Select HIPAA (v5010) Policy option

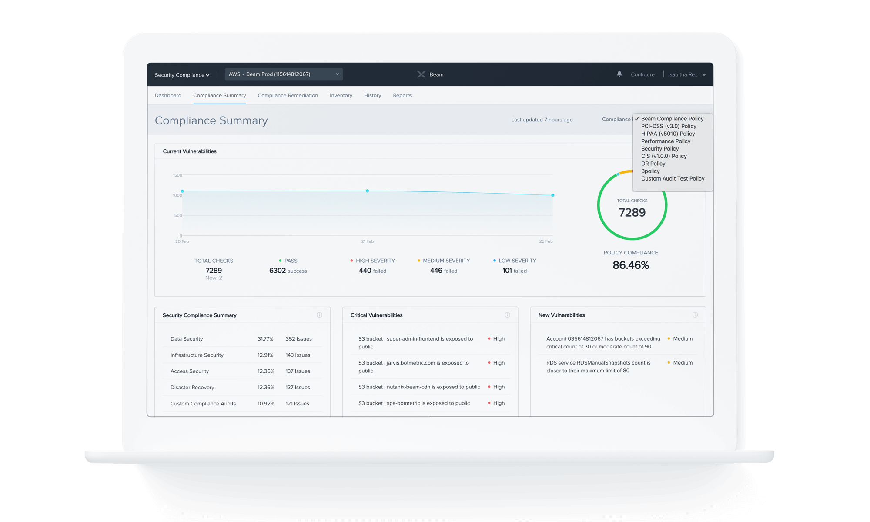(x=668, y=134)
